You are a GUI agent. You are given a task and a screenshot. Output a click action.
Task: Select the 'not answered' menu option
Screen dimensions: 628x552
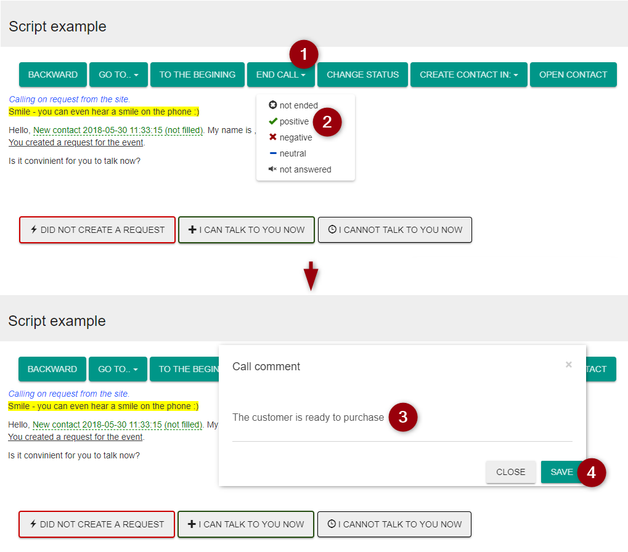point(305,169)
